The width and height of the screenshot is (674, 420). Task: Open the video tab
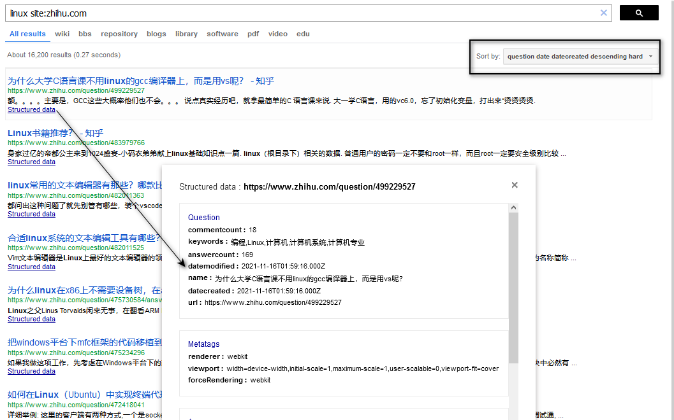278,34
